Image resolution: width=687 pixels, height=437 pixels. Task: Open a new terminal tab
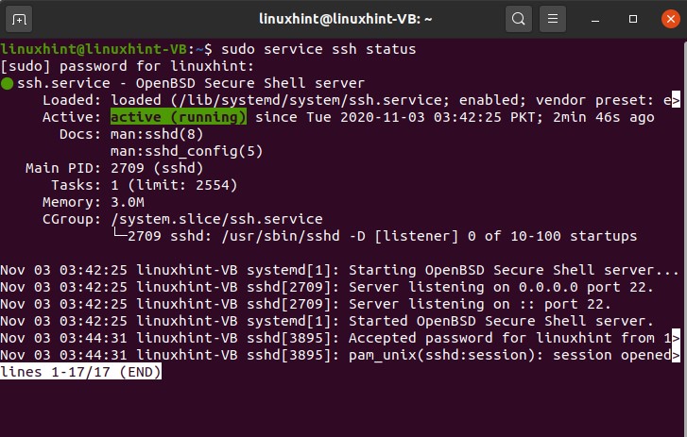20,17
